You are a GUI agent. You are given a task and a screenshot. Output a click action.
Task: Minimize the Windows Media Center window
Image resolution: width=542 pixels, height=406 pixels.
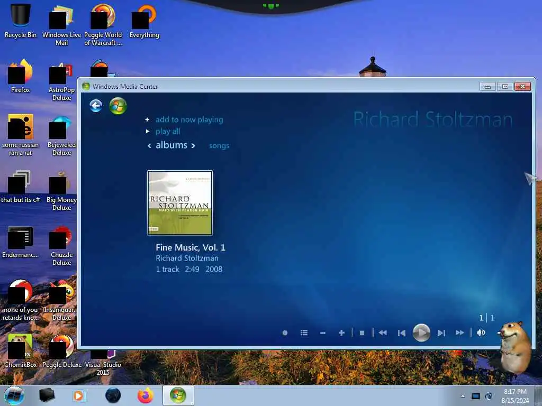[487, 86]
